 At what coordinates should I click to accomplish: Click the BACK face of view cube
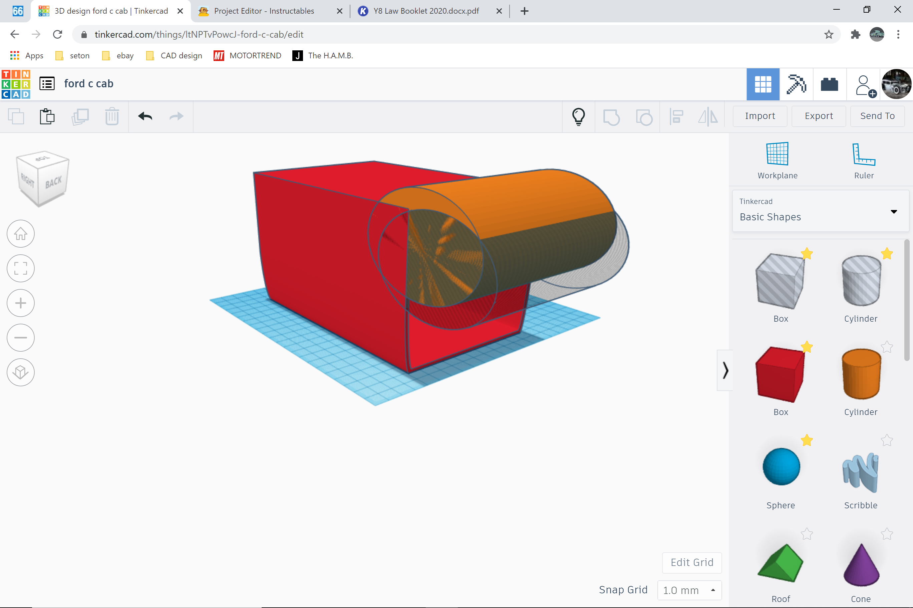coord(54,182)
